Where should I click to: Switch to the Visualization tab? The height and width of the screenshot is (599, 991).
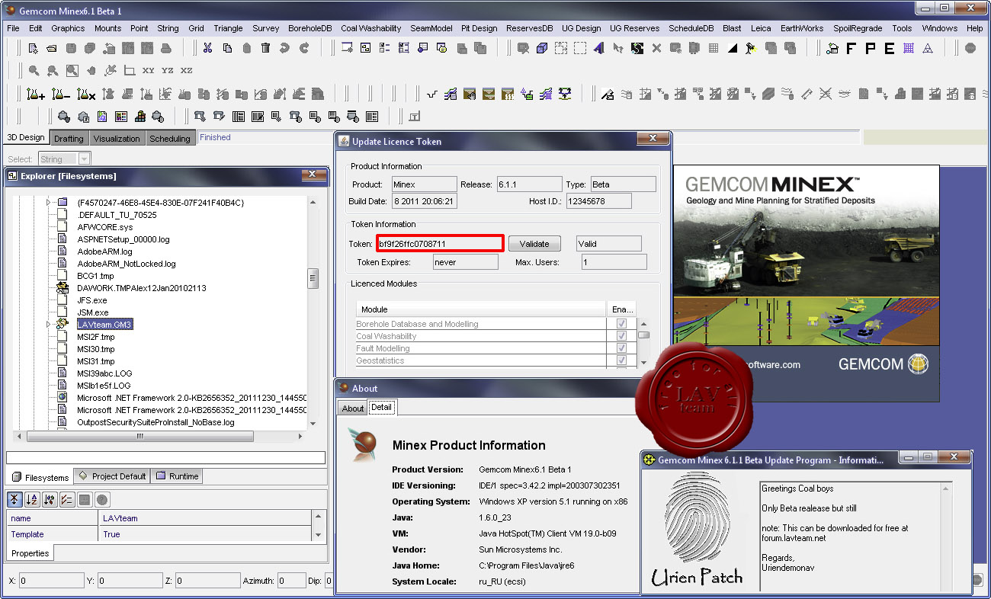117,139
